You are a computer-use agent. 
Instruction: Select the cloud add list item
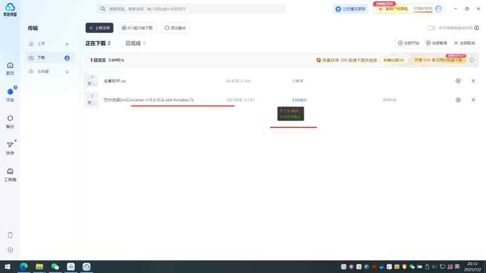point(49,72)
